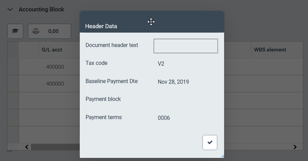Click the table's select-all corner cell
308x161 pixels.
pos(13,50)
